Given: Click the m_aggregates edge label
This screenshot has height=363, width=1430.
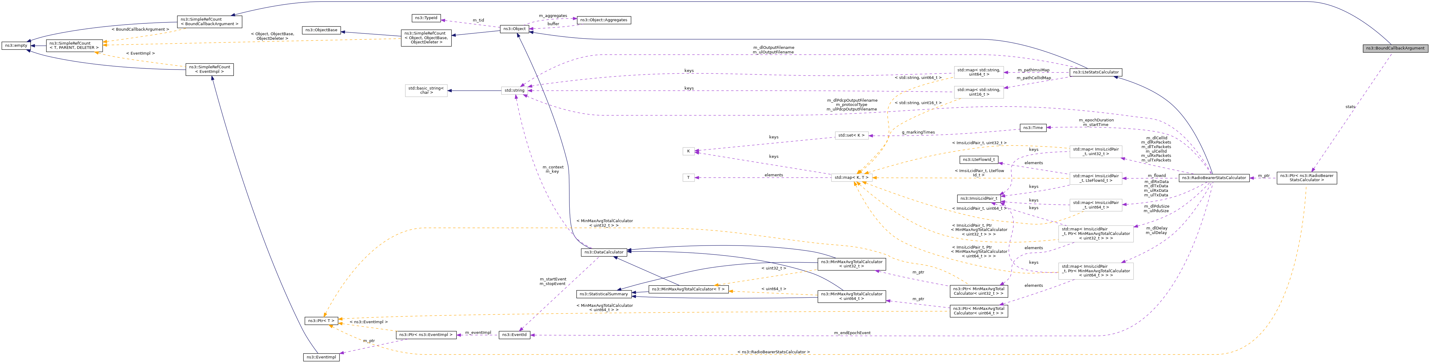Looking at the screenshot, I should coord(553,15).
